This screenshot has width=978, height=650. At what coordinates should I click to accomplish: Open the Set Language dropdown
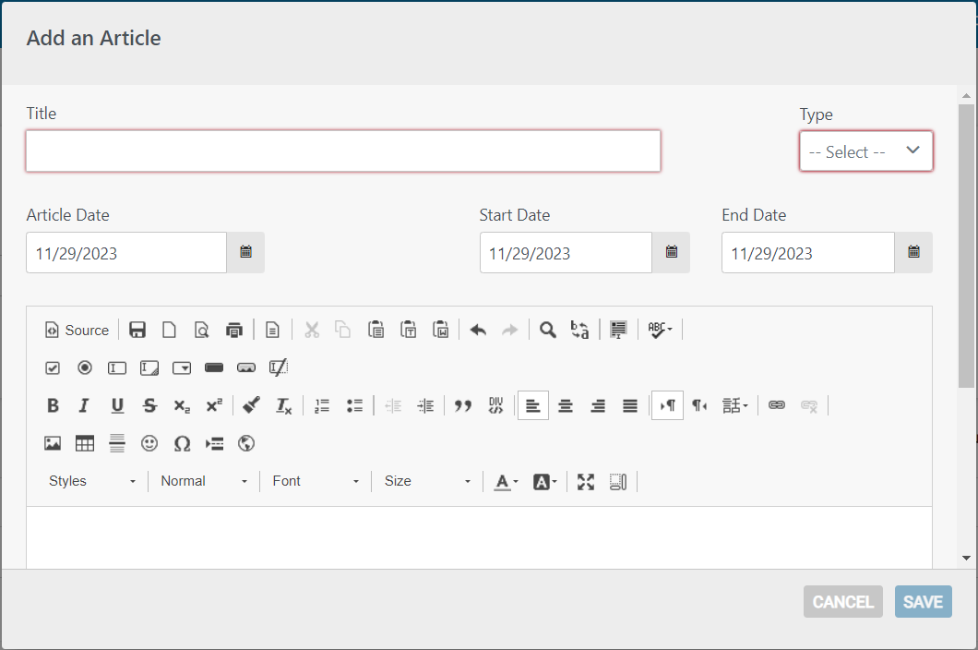click(x=734, y=406)
